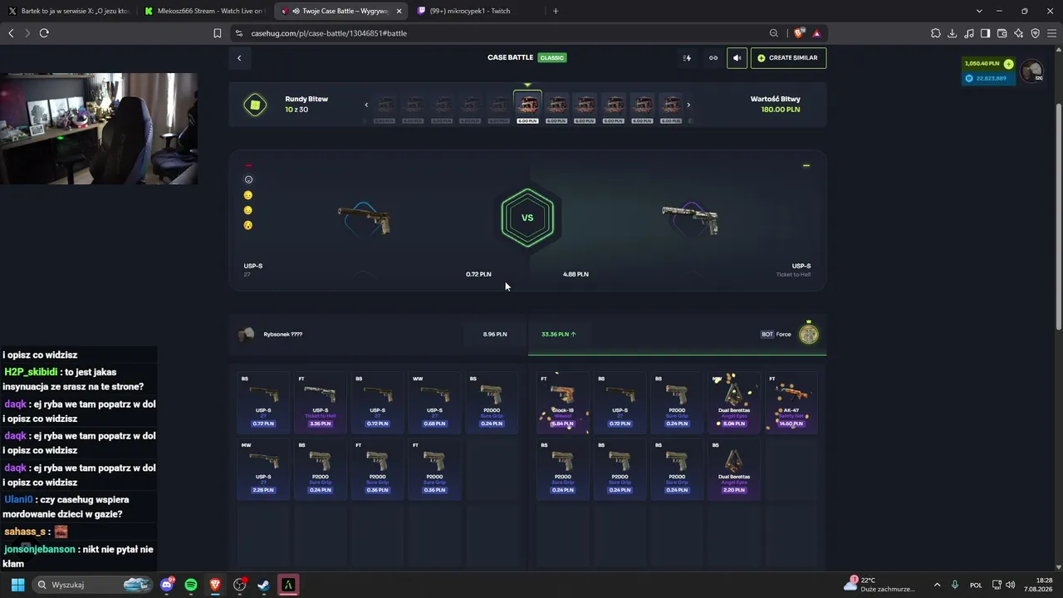Viewport: 1063px width, 598px height.
Task: Switch to the mikrocypek1 Twitch tab
Action: pos(476,11)
